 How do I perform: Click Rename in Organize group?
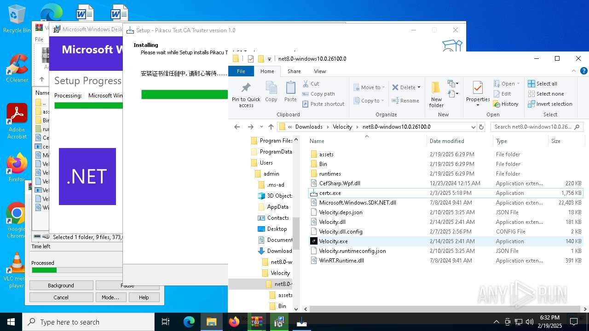pyautogui.click(x=405, y=101)
